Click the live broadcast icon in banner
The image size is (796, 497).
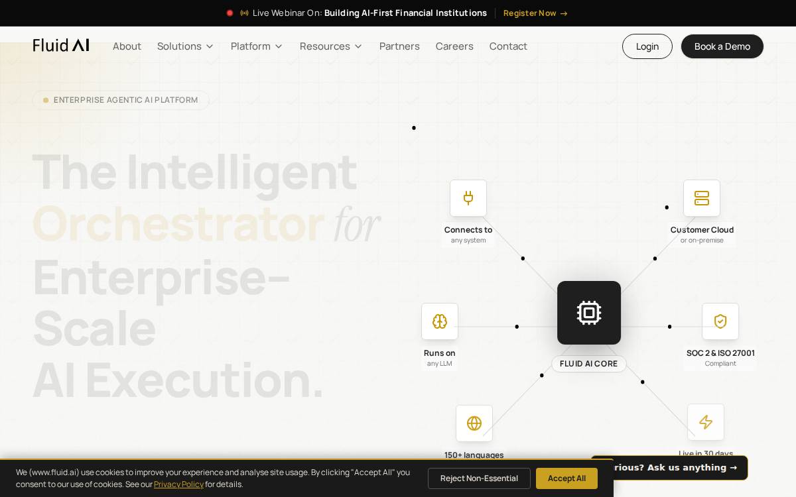pos(244,13)
